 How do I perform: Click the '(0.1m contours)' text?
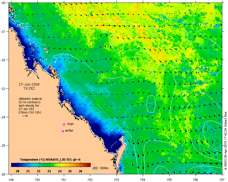pyautogui.click(x=30, y=102)
